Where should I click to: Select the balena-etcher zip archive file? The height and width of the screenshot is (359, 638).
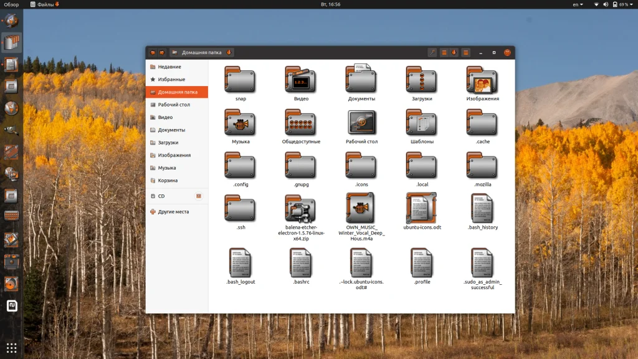301,209
